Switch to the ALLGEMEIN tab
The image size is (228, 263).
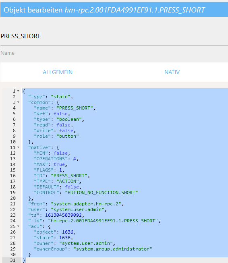coord(58,72)
